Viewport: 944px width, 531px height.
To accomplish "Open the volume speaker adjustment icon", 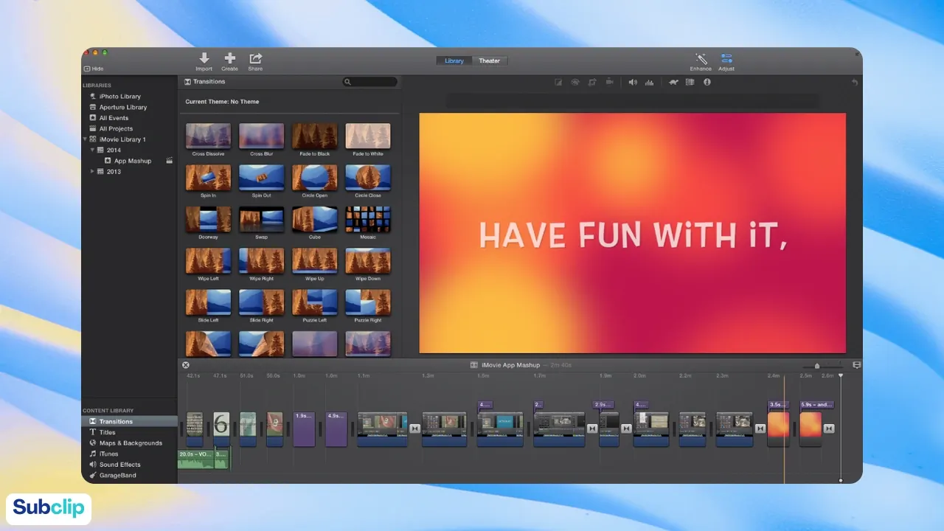I will pos(633,83).
